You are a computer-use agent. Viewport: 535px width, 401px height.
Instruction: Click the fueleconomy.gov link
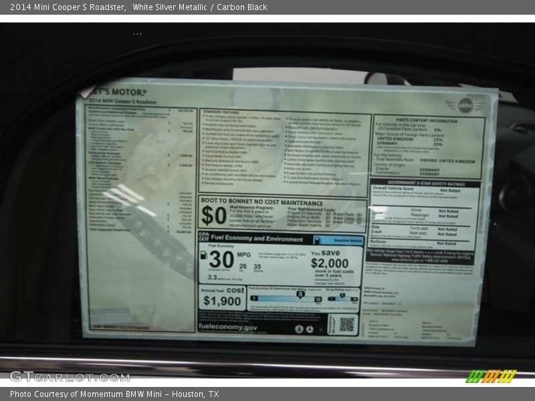tap(229, 327)
